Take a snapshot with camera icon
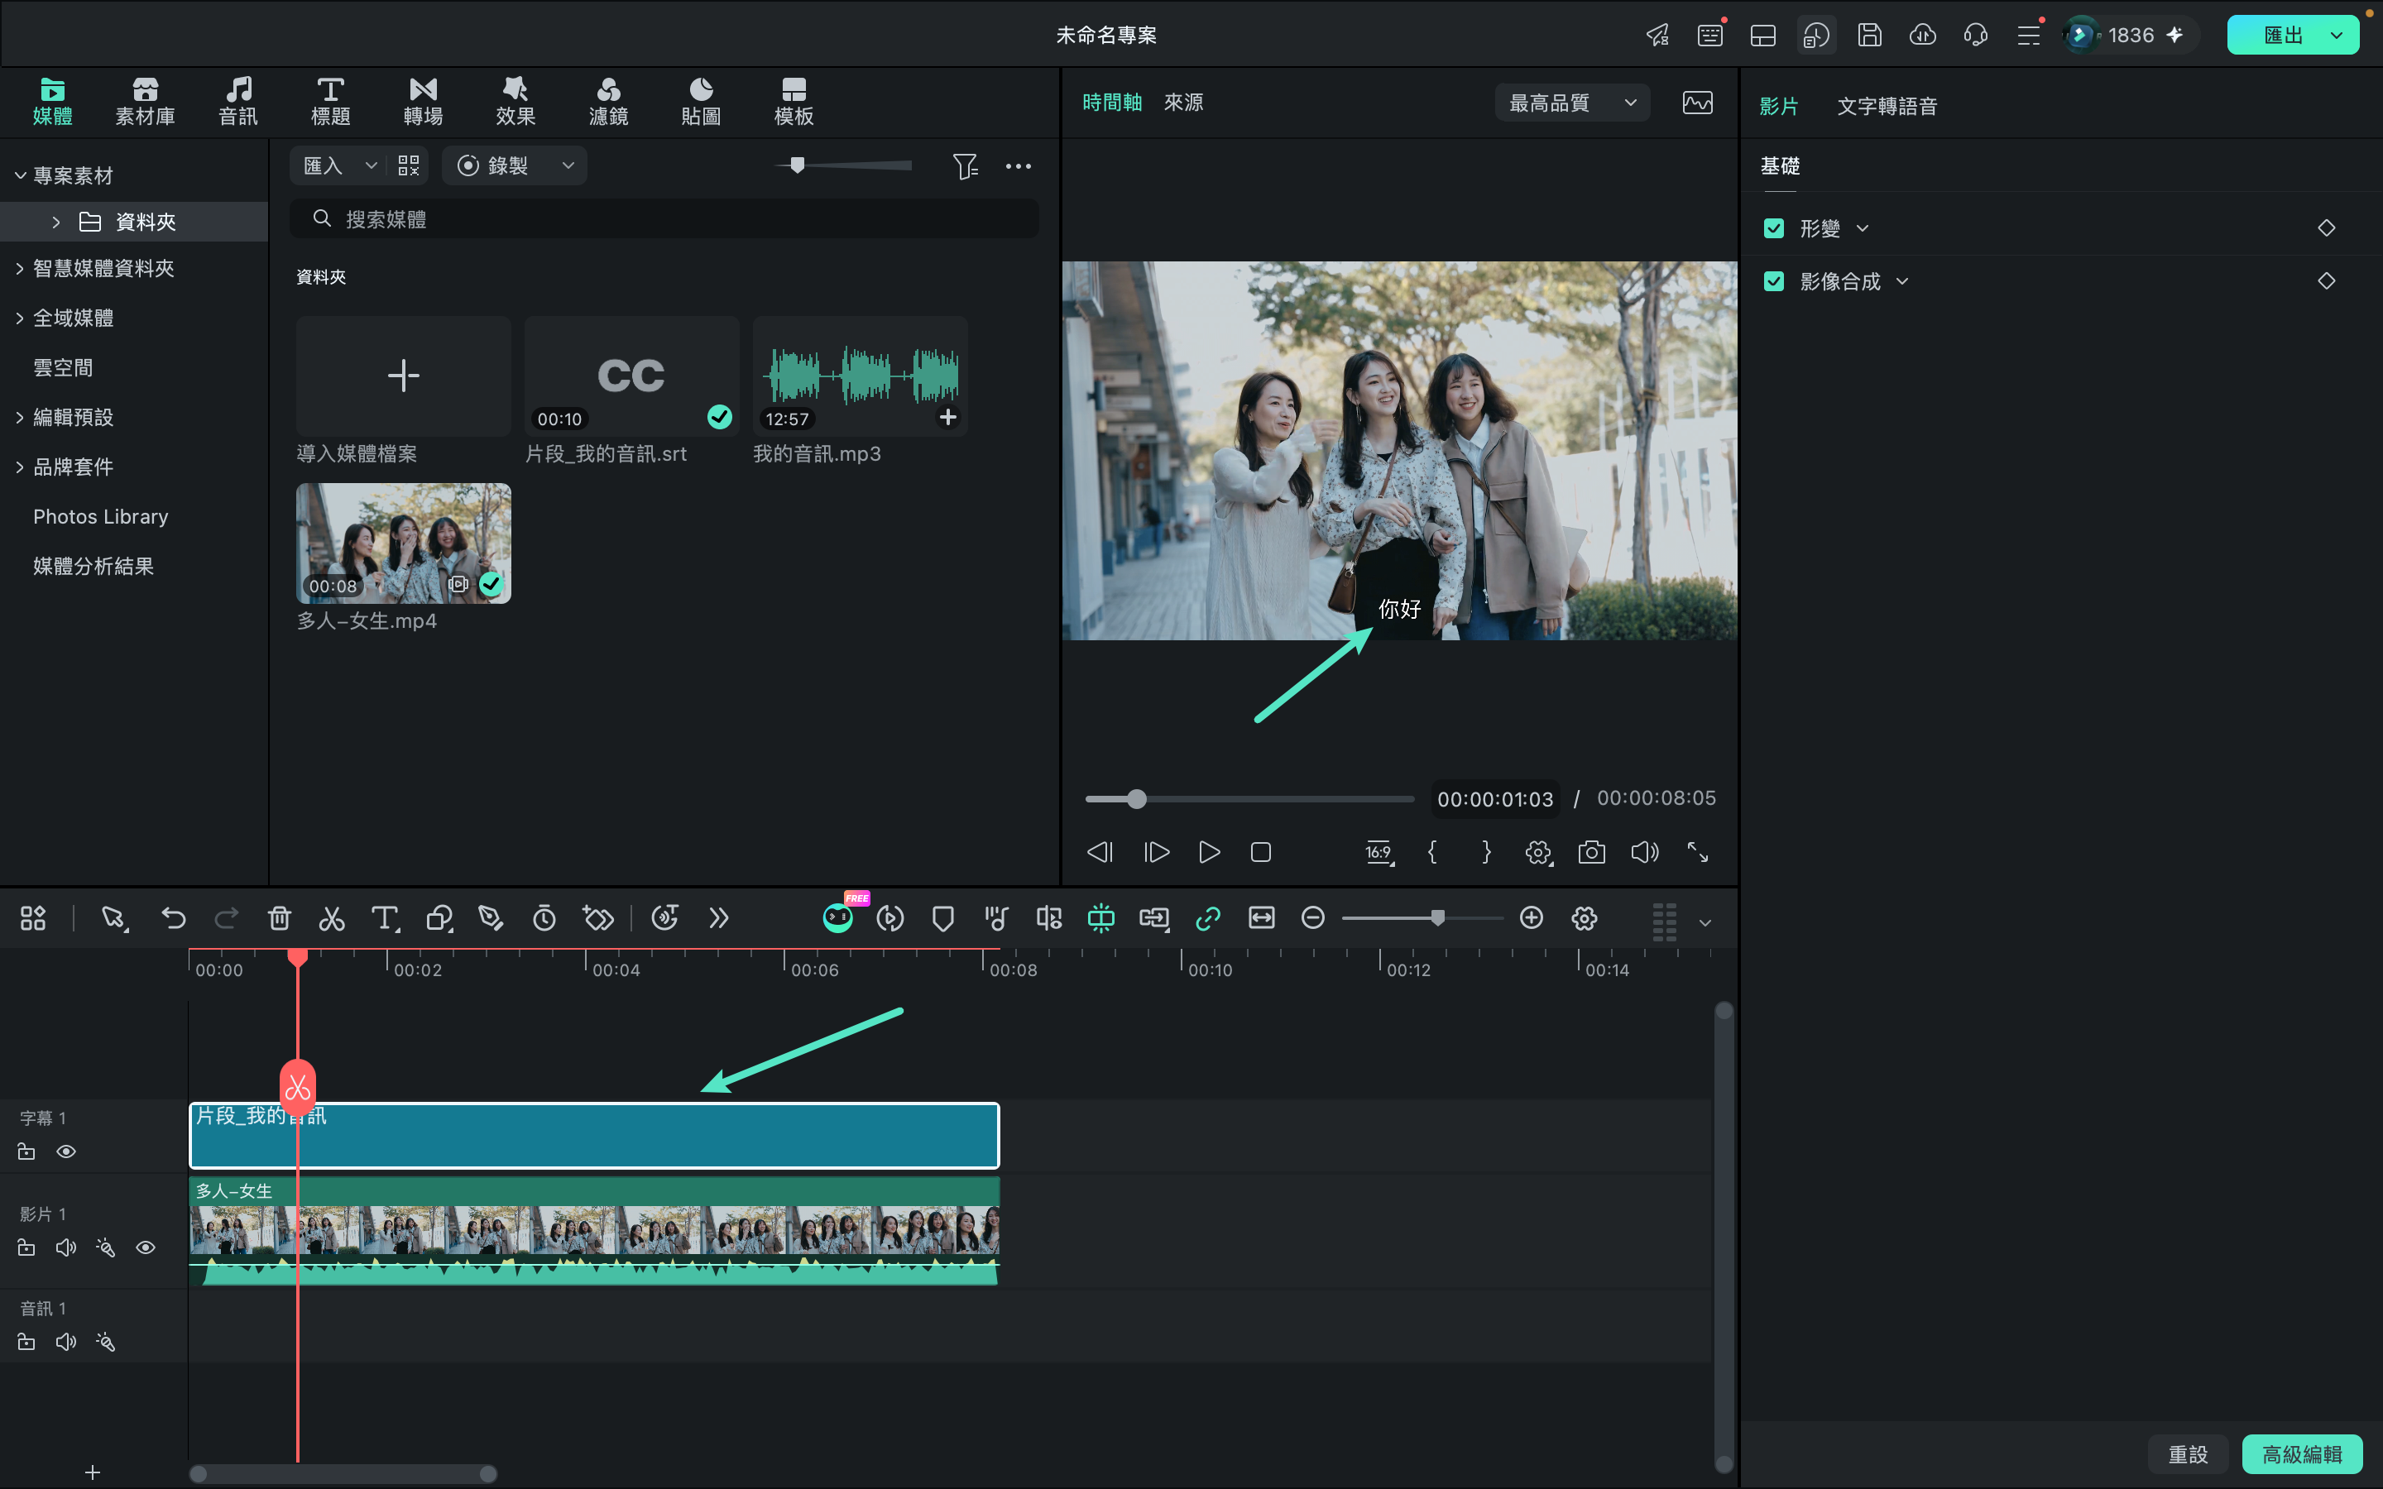The width and height of the screenshot is (2383, 1489). tap(1591, 852)
